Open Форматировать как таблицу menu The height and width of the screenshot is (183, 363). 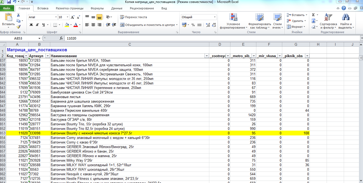pyautogui.click(x=260, y=21)
